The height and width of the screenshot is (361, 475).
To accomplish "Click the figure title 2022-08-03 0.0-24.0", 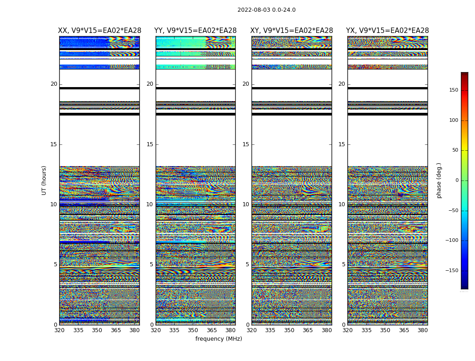I will [266, 9].
